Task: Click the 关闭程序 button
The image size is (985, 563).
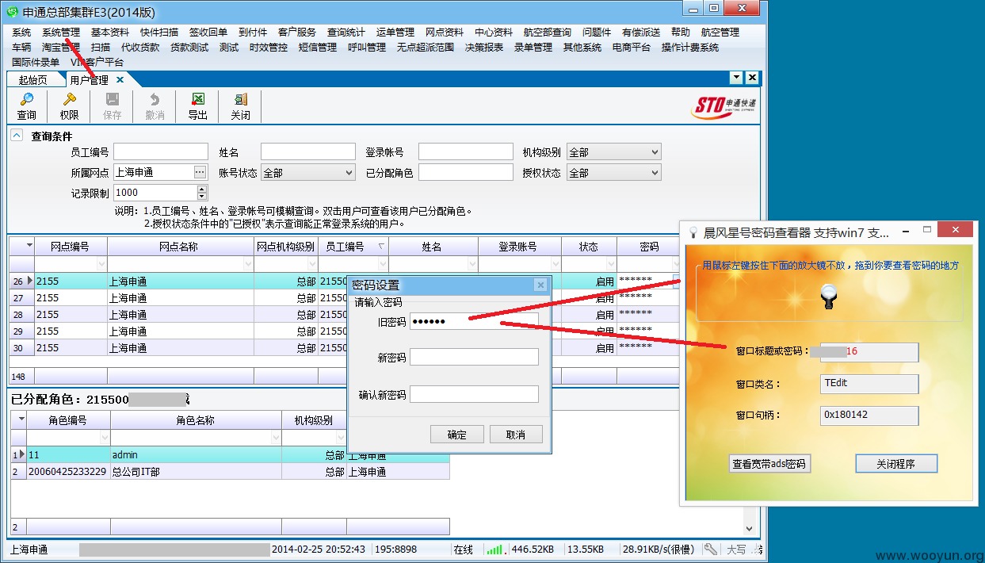Action: (x=896, y=464)
